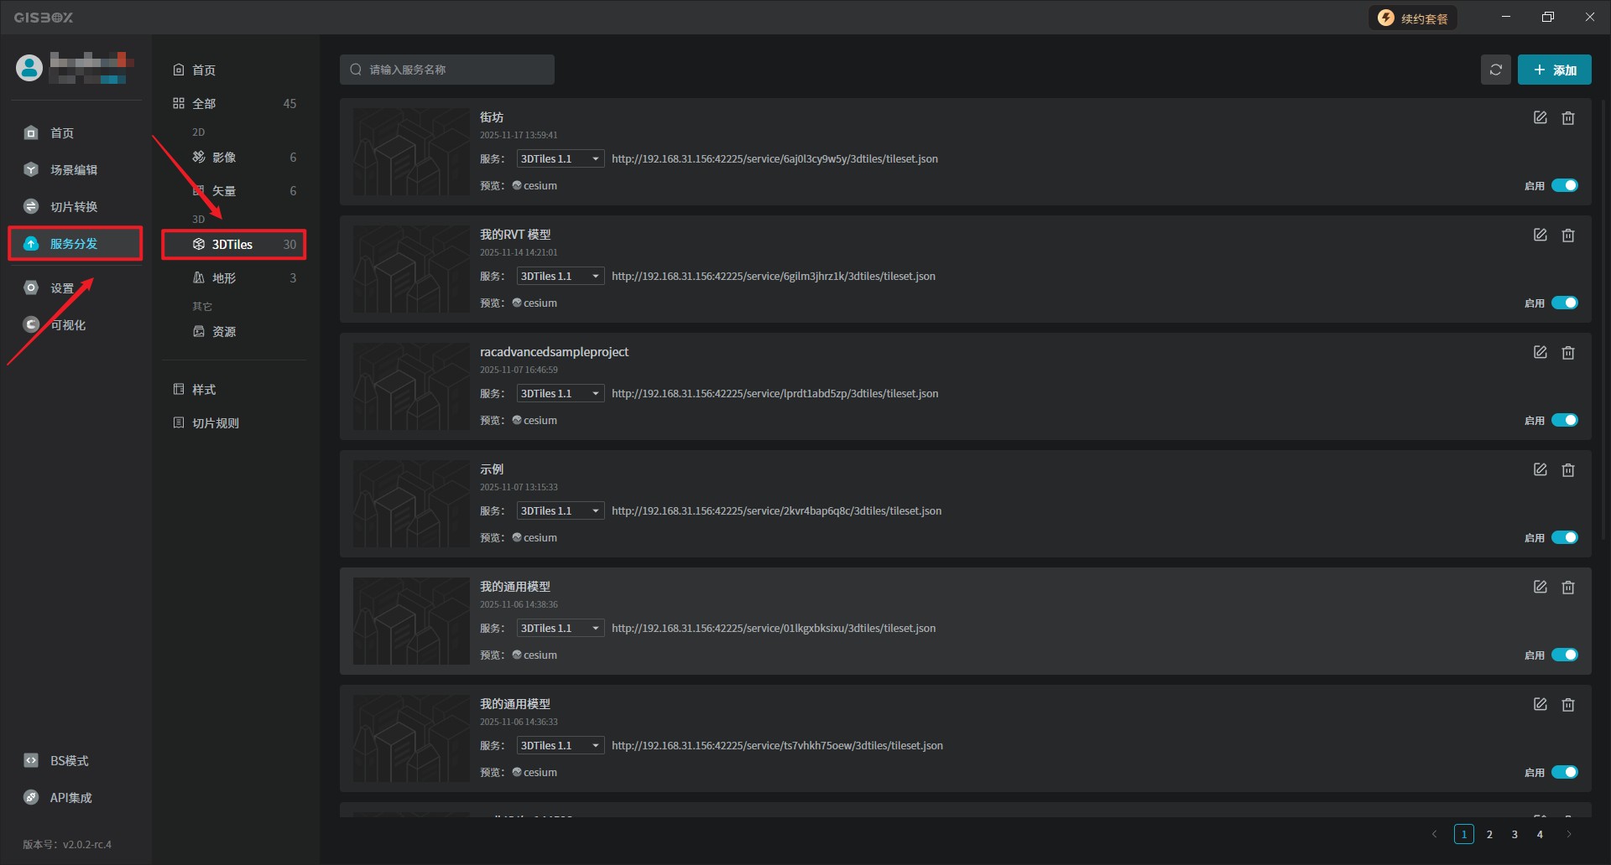
Task: Click the edit icon for the 街坊 service
Action: pos(1540,118)
